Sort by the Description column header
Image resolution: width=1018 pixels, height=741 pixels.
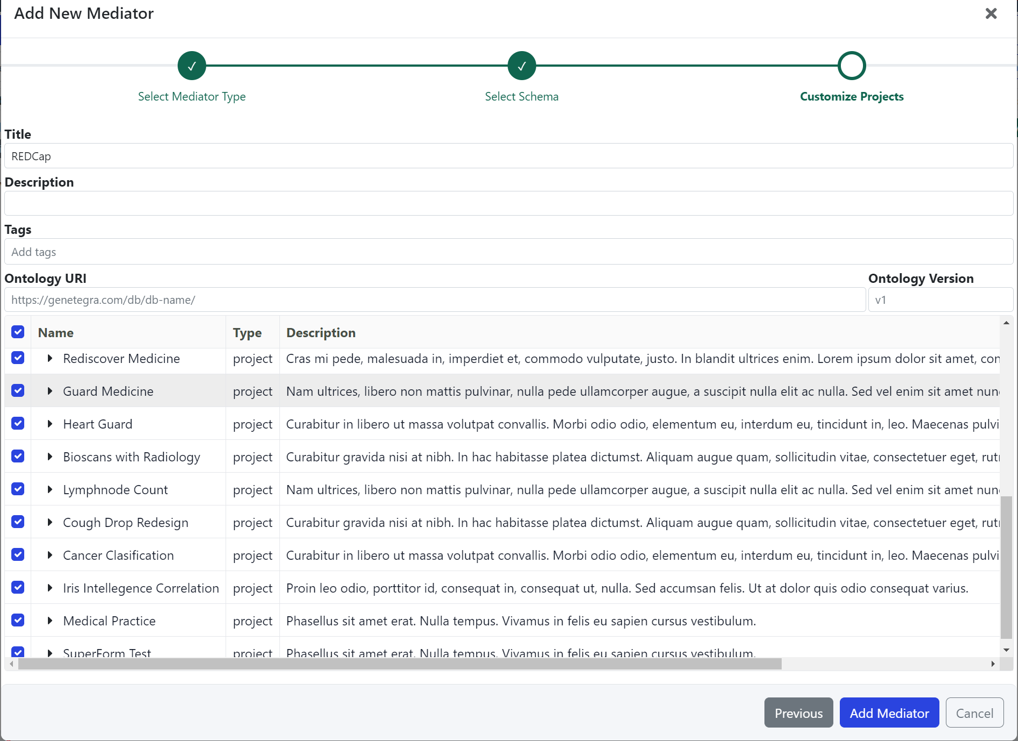point(321,333)
